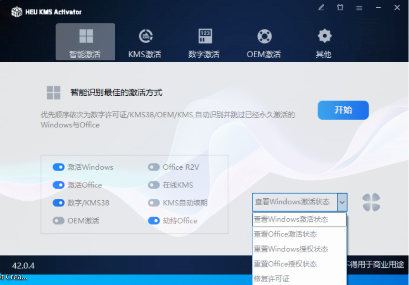Select 修复许可证 option in list

tap(271, 279)
